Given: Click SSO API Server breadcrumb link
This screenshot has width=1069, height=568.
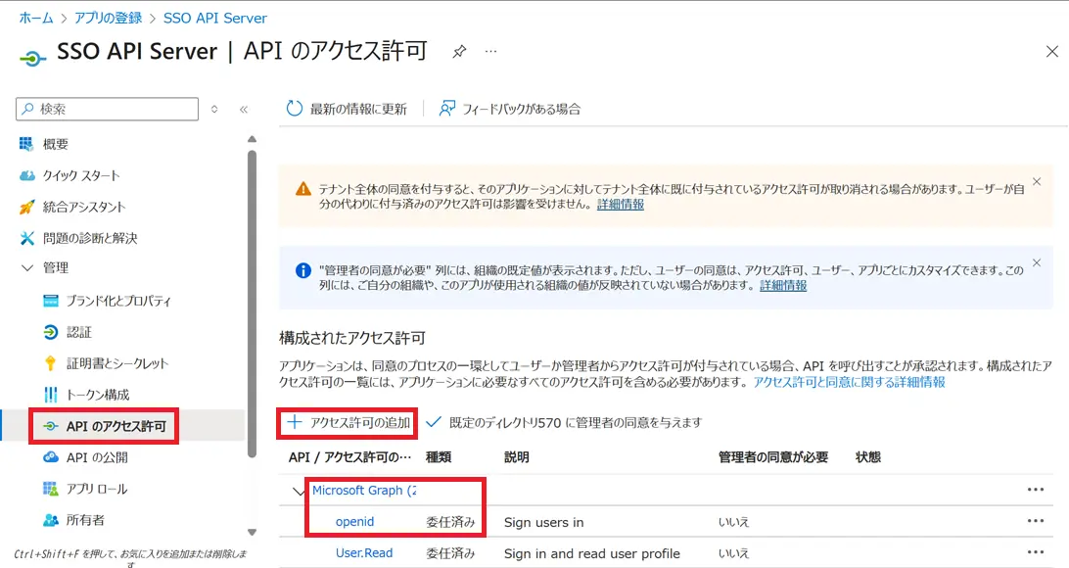Looking at the screenshot, I should tap(214, 18).
